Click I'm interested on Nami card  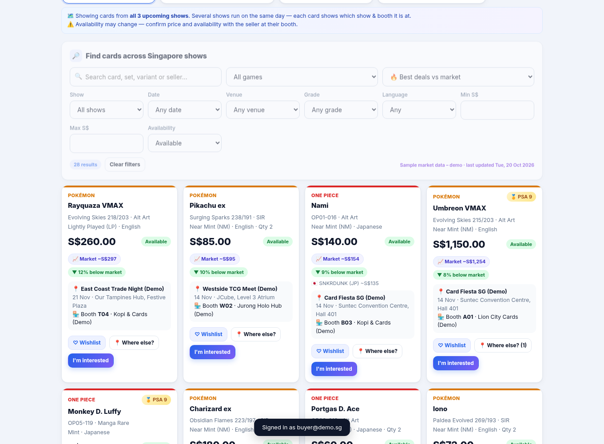(334, 369)
